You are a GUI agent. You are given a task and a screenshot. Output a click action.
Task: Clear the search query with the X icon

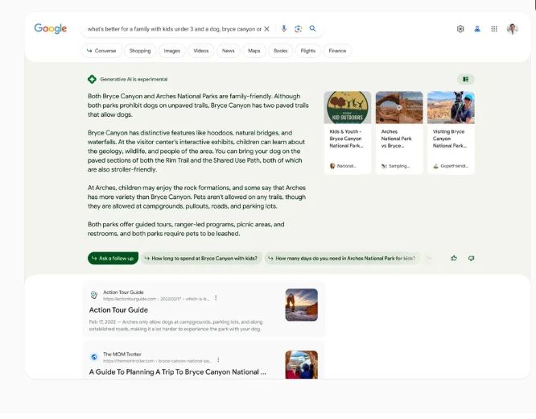coord(267,29)
